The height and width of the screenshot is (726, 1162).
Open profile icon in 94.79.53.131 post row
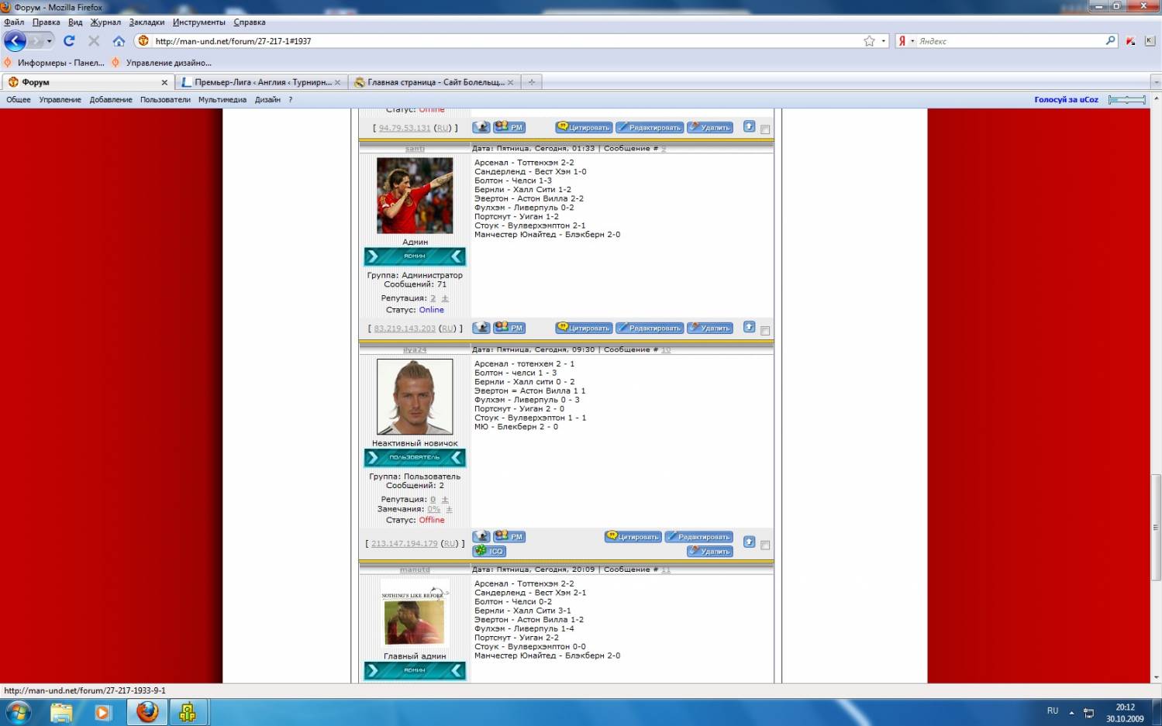tap(481, 127)
